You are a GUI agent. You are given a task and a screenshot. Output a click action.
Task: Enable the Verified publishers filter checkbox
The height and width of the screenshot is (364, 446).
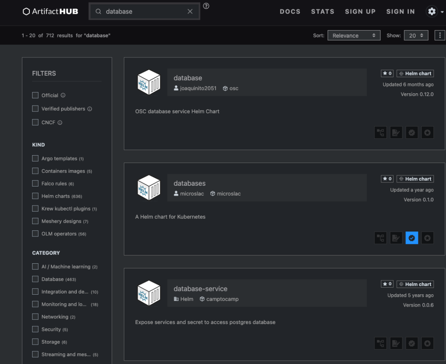pos(35,109)
